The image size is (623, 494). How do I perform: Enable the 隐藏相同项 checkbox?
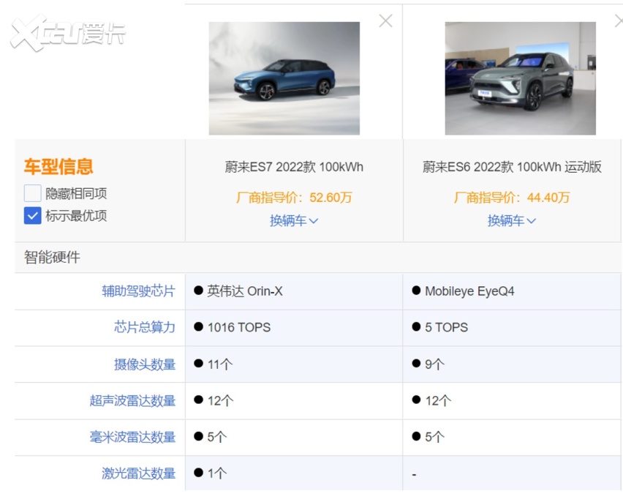[x=33, y=194]
